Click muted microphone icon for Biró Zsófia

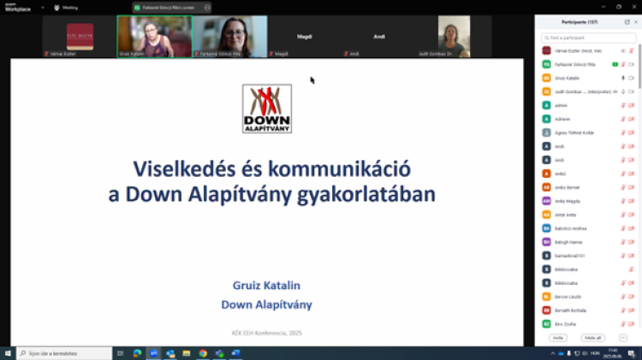click(623, 324)
